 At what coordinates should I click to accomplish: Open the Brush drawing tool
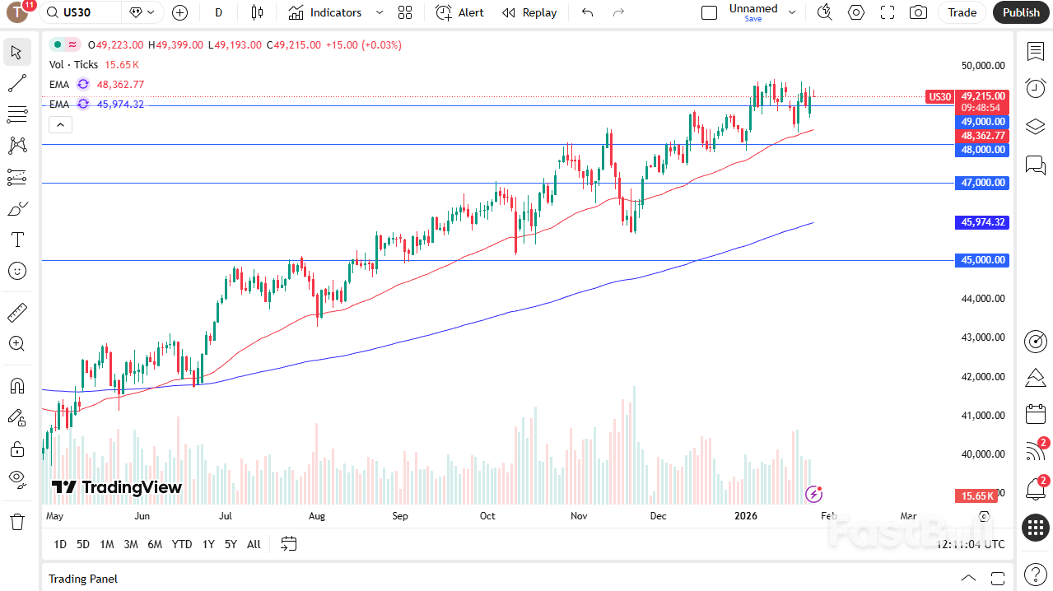tap(16, 208)
